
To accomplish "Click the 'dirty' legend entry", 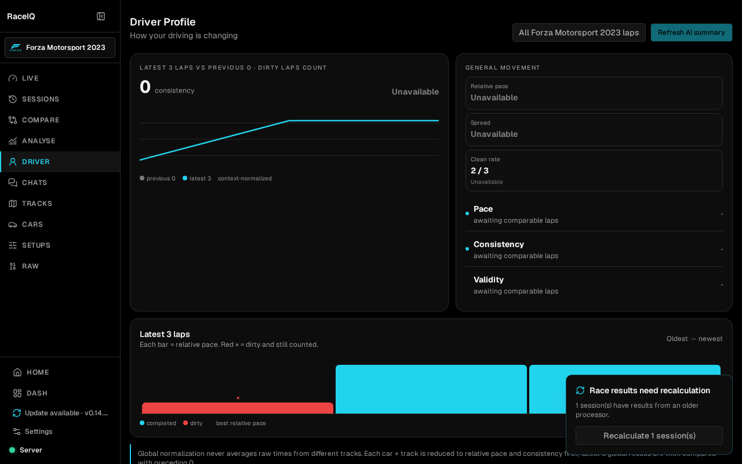I will [x=193, y=423].
